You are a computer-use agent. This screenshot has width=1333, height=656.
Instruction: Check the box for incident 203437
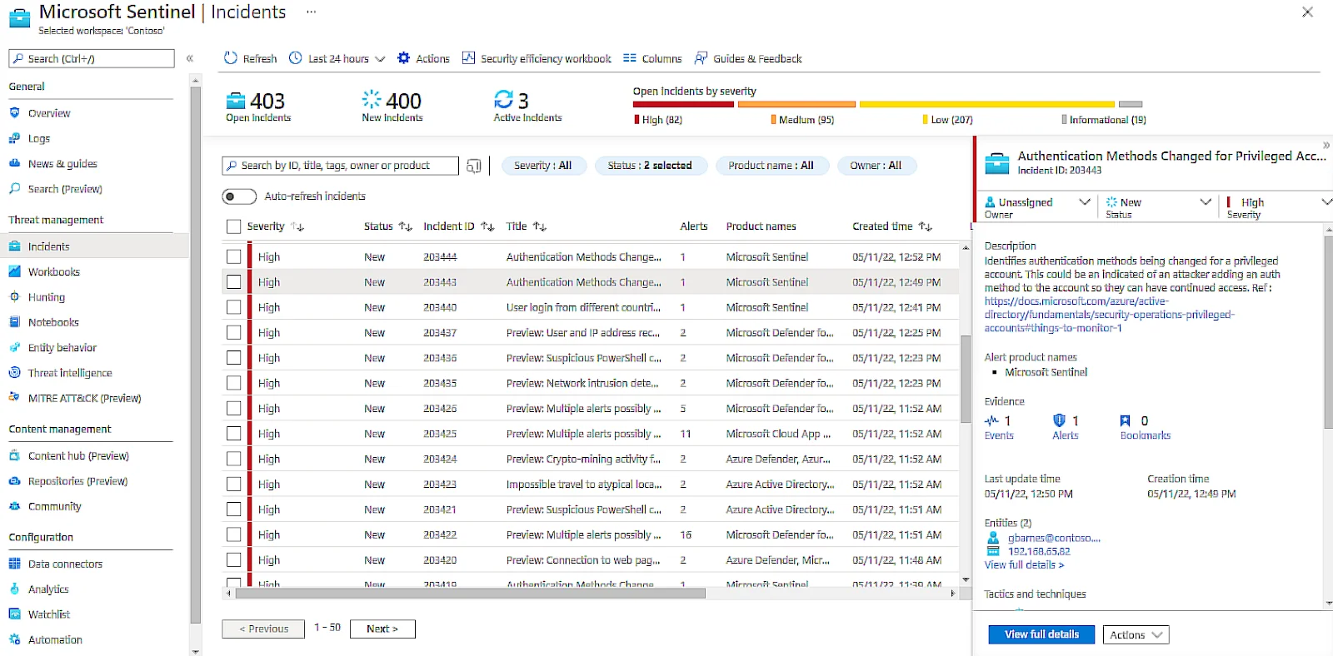click(x=233, y=332)
